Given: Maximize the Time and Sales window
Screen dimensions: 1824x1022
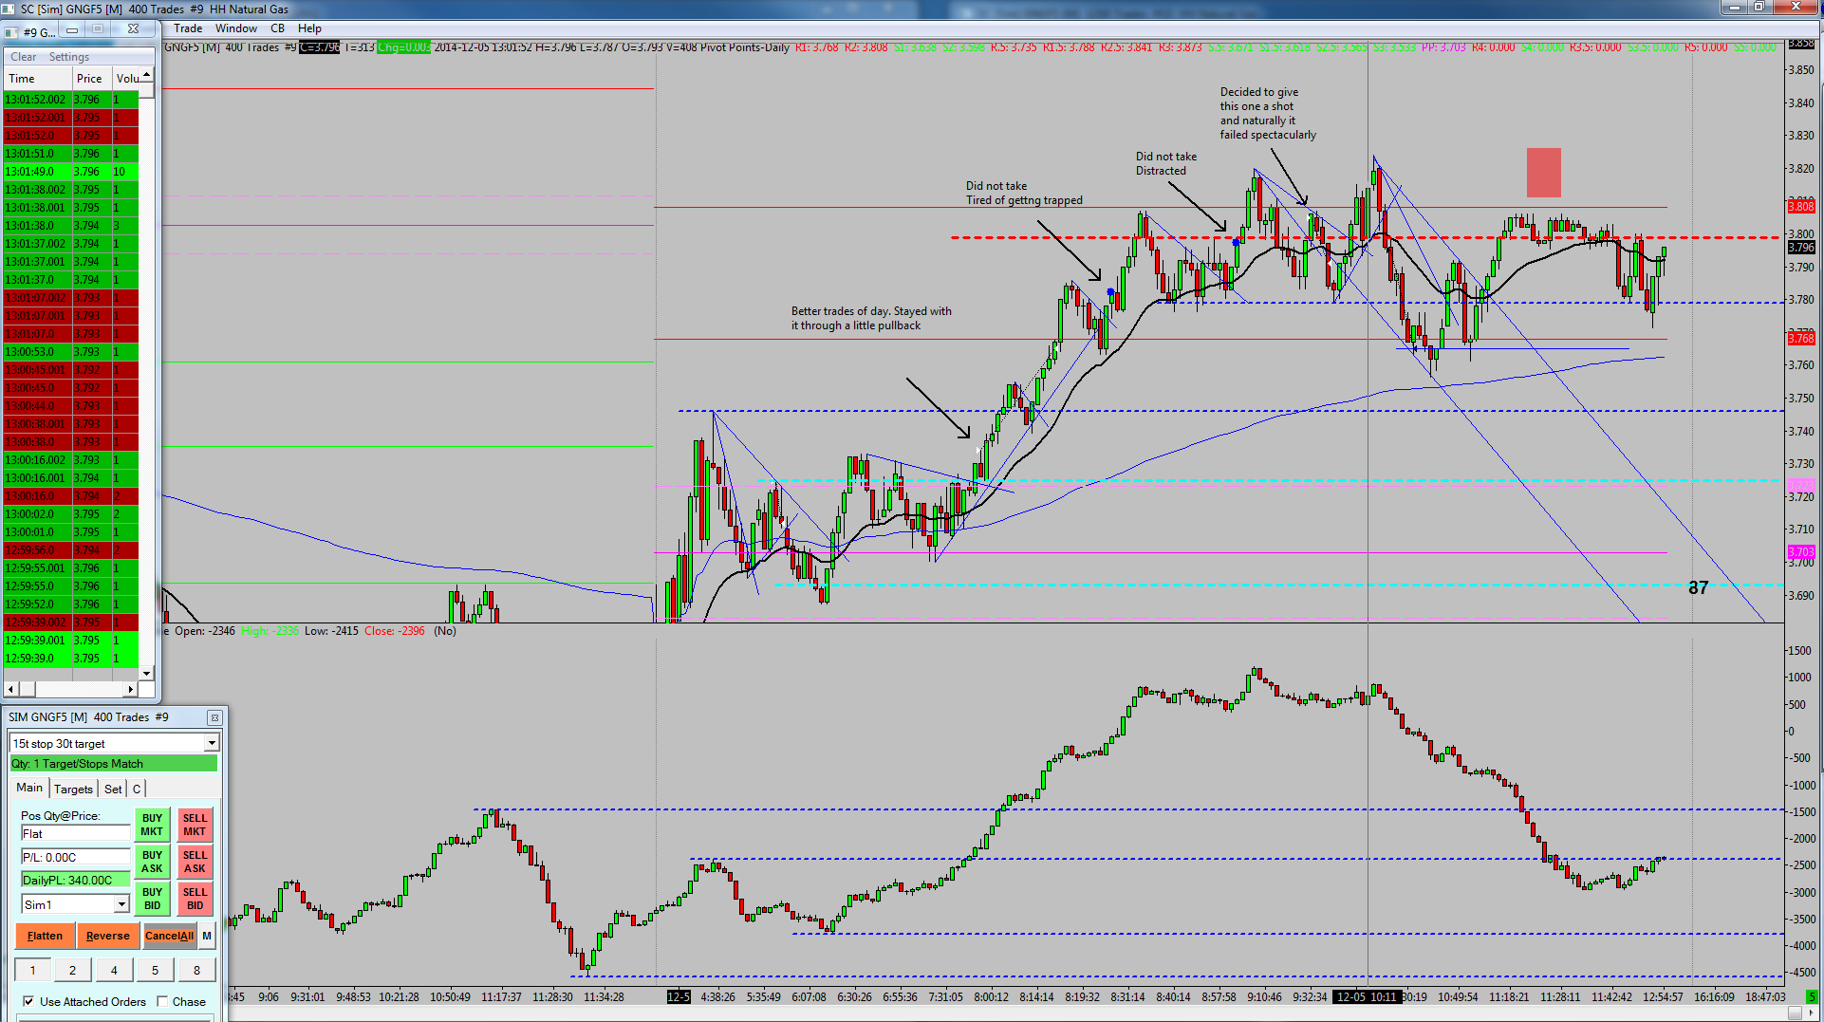Looking at the screenshot, I should pyautogui.click(x=98, y=29).
